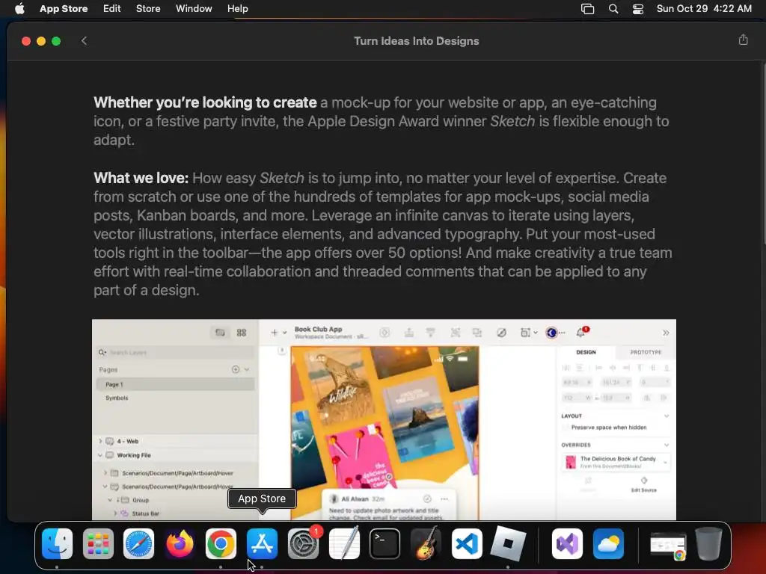The height and width of the screenshot is (574, 766).
Task: Click the DESIGN tab in the Sketch screenshot
Action: coord(586,352)
